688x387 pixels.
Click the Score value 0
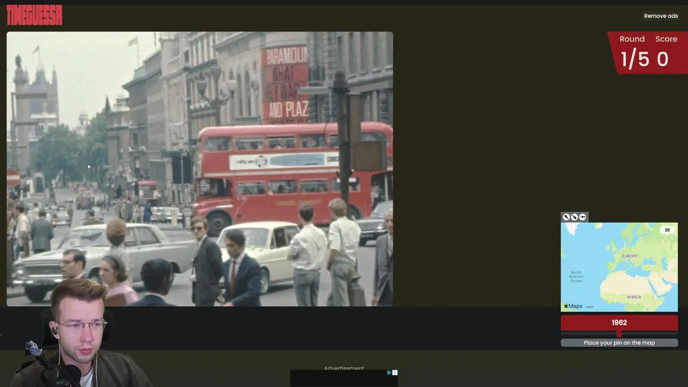[663, 59]
